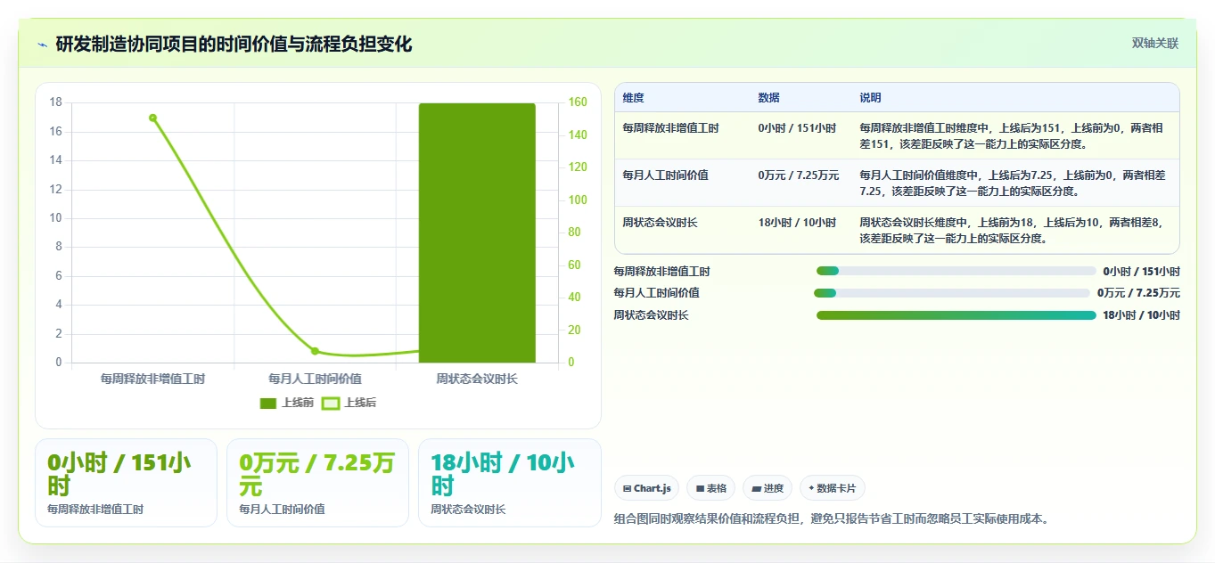Click the icon in the Chart.js chip
The height and width of the screenshot is (563, 1215).
tap(628, 488)
